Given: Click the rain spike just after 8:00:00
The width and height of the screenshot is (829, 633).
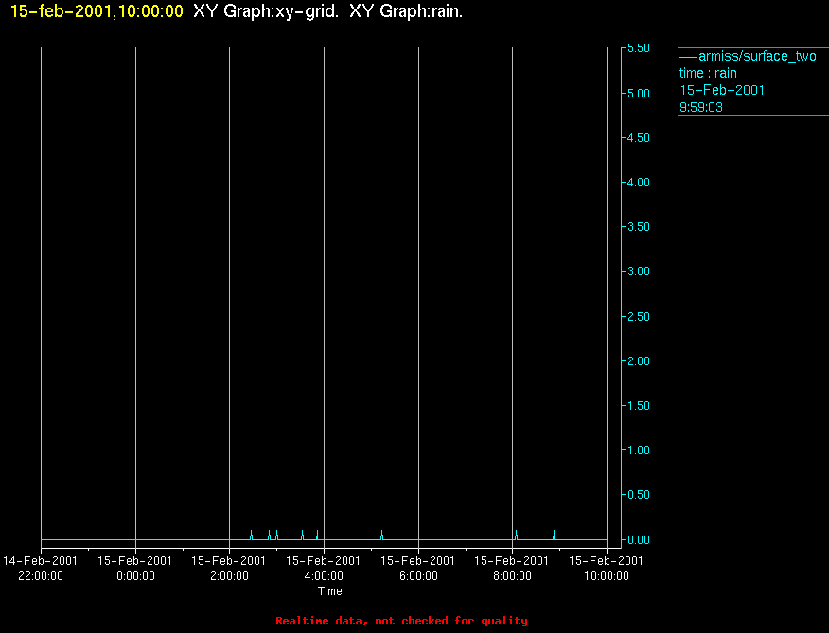Looking at the screenshot, I should click(x=516, y=535).
